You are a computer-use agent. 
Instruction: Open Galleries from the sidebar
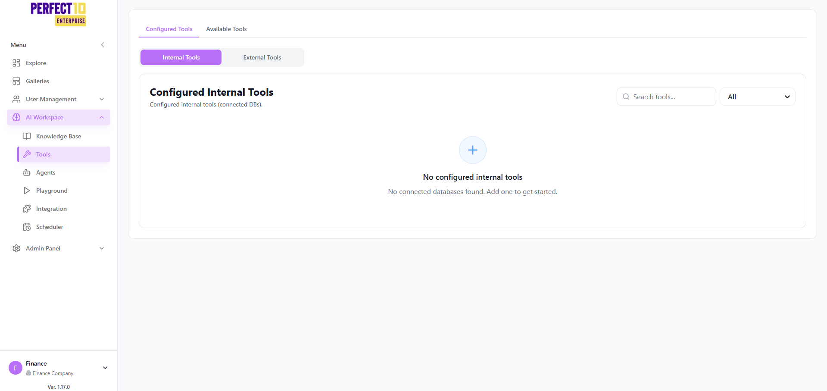point(59,81)
